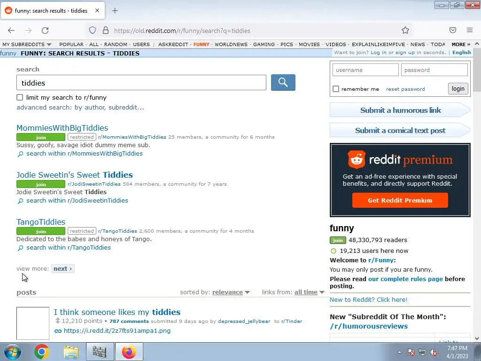Viewport: 481px width, 361px height.
Task: Open 'our complete rules page' link
Action: coord(405,279)
